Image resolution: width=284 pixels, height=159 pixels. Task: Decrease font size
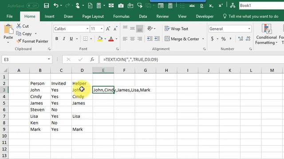click(115, 29)
